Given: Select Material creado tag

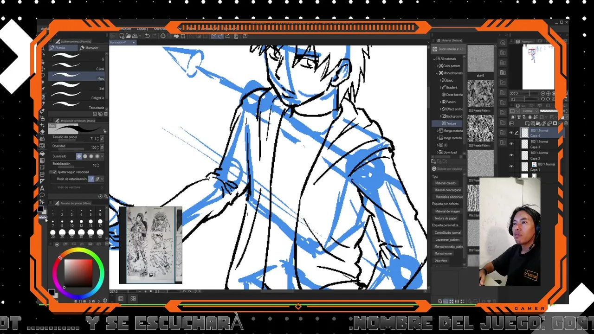Looking at the screenshot, I should tap(445, 183).
